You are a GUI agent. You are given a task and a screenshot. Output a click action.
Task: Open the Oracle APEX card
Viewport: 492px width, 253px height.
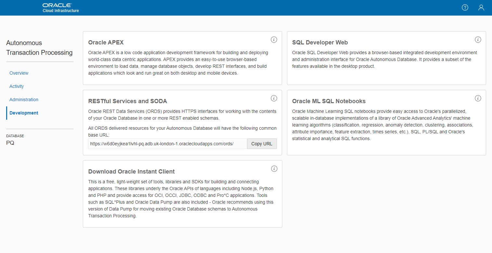tap(106, 42)
